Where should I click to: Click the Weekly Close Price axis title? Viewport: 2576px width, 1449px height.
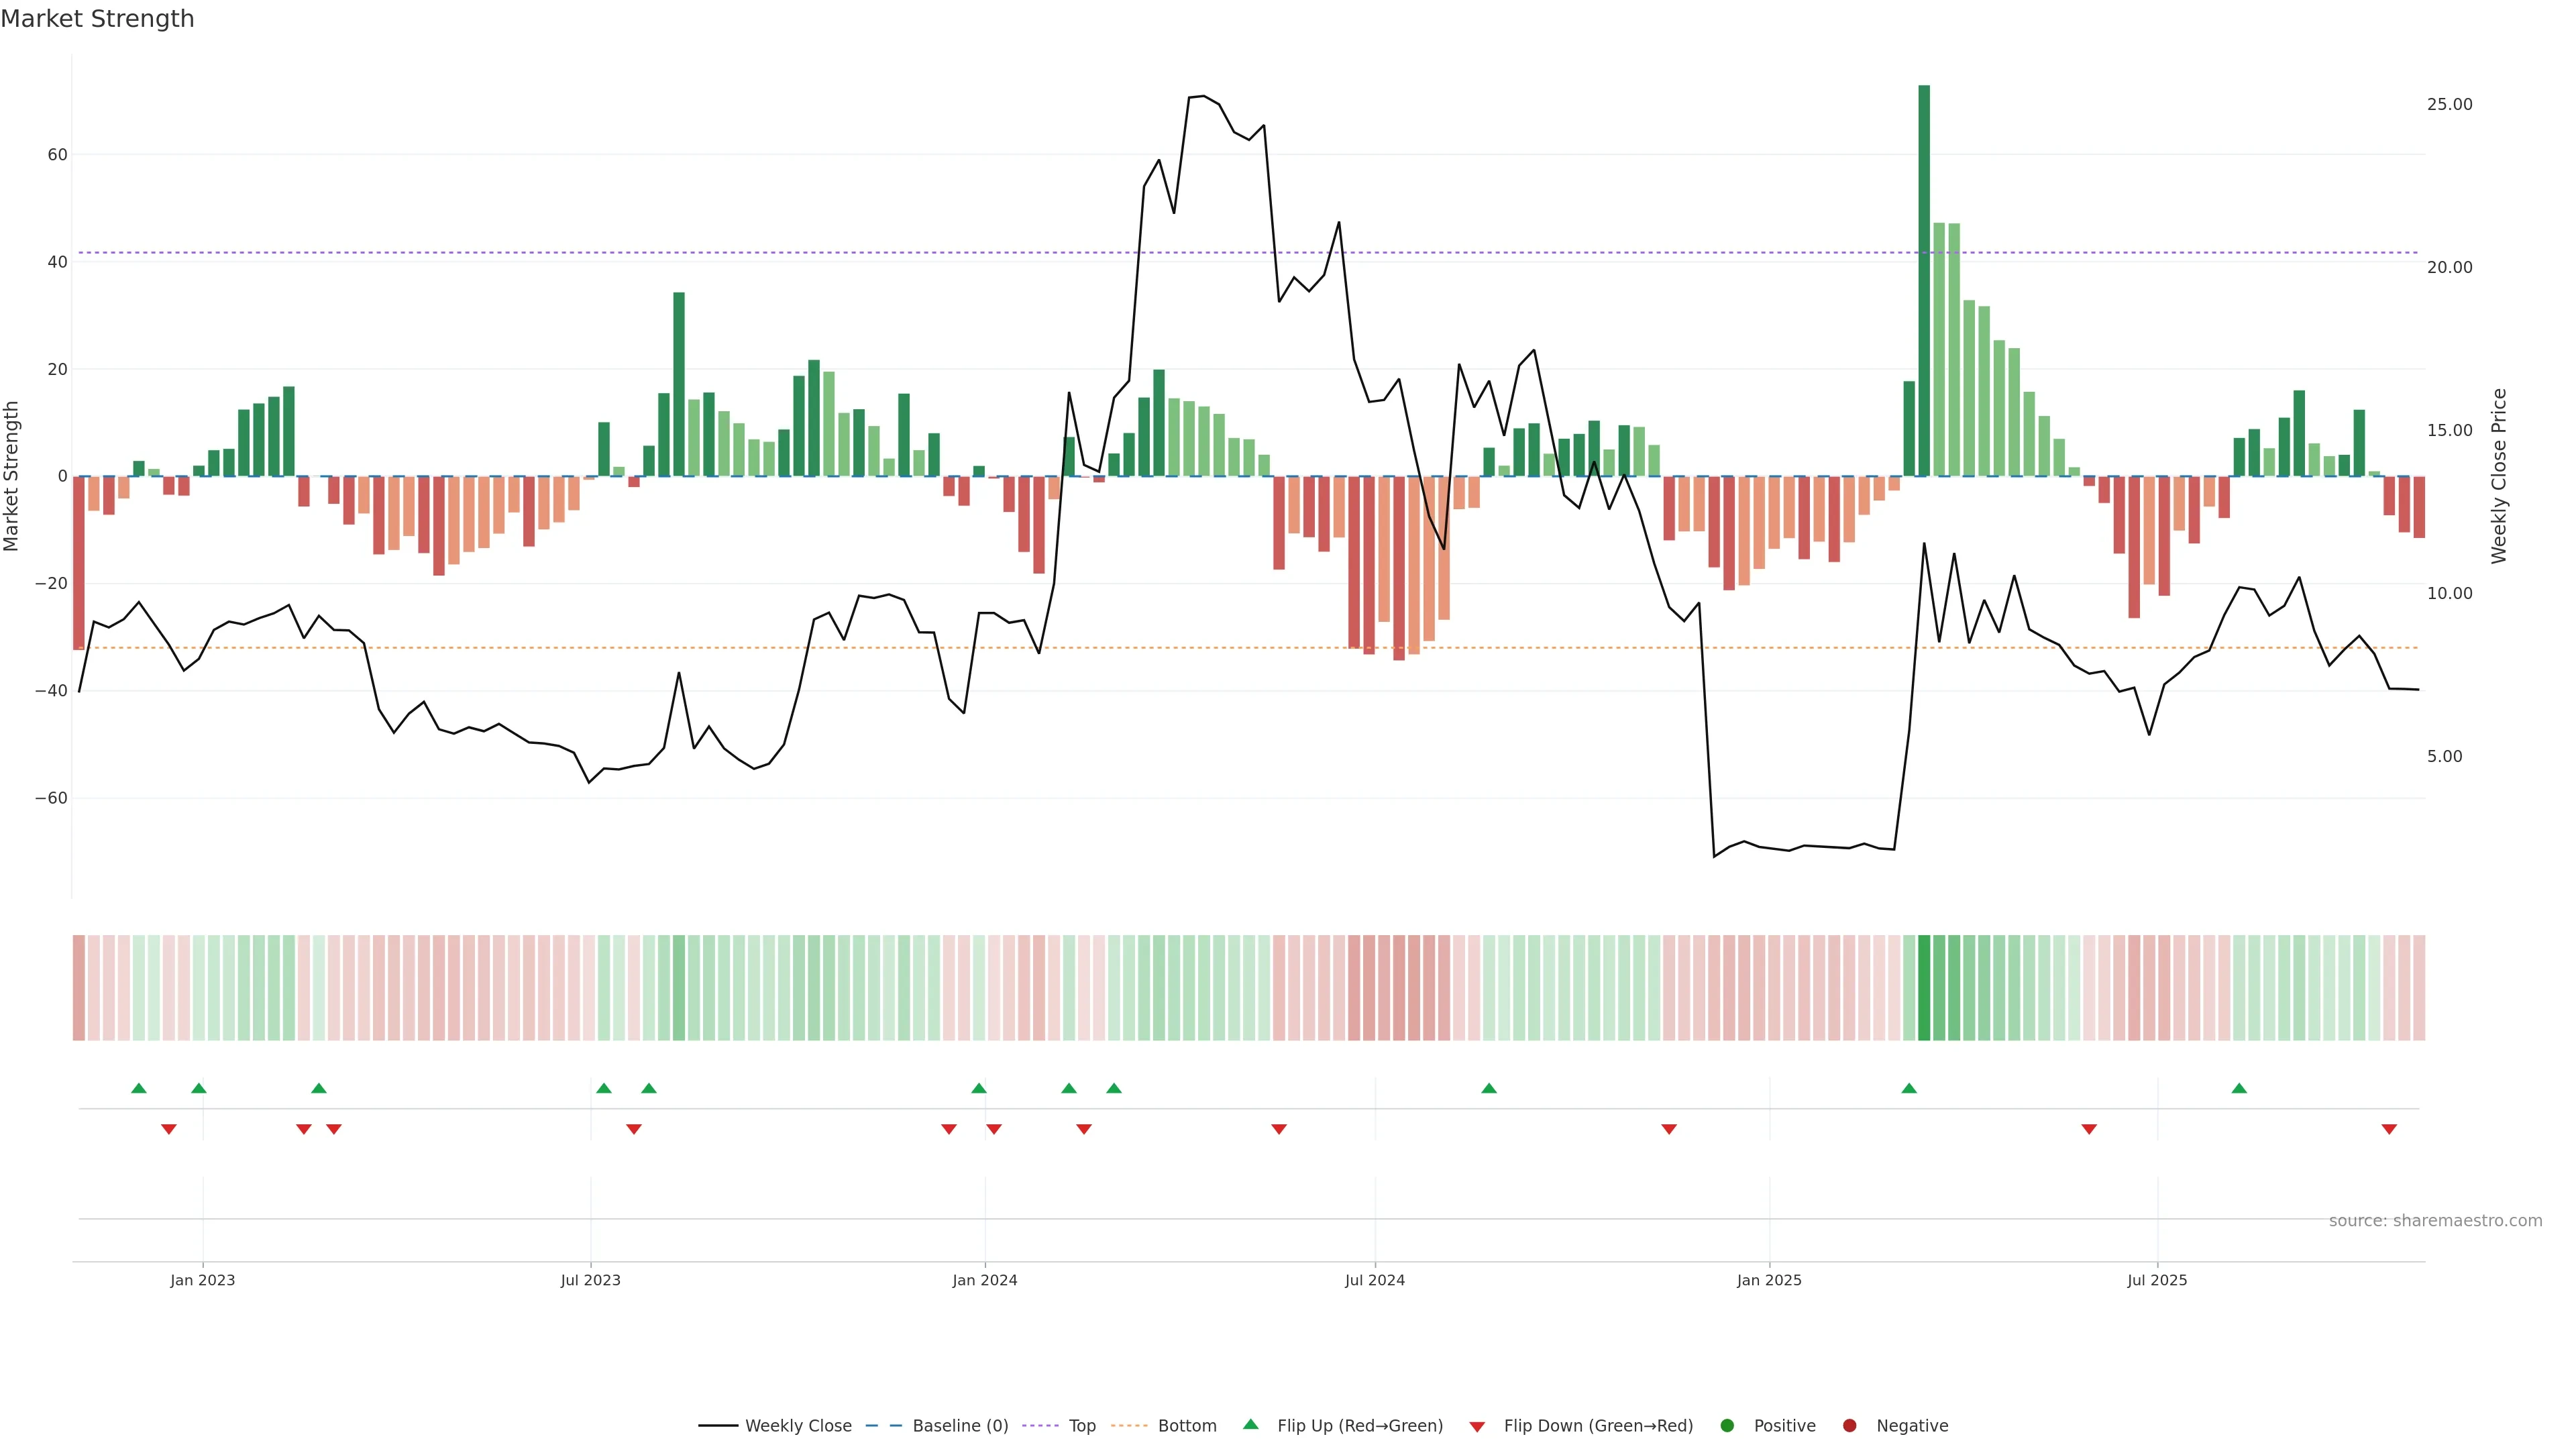click(x=2499, y=476)
